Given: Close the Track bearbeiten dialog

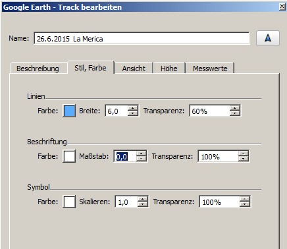Looking at the screenshot, I should [282, 7].
